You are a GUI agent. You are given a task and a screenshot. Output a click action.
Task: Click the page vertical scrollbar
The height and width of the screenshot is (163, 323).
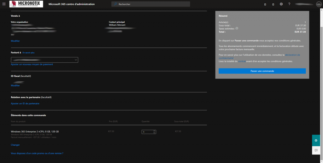pos(321,85)
